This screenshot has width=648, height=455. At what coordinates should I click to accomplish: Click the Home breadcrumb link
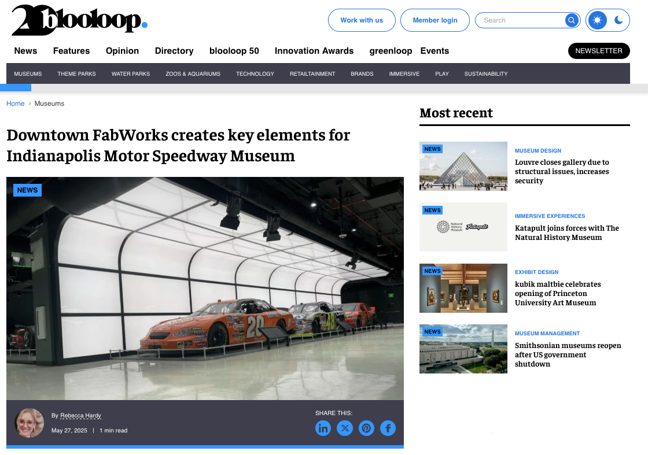[15, 103]
